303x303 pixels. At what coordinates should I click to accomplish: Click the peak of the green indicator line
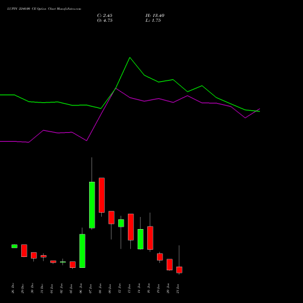(130, 58)
